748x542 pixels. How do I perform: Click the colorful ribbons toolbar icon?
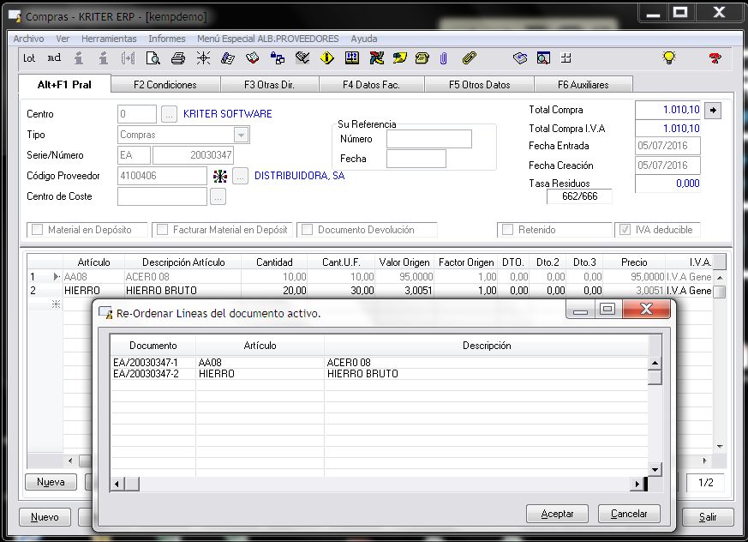pyautogui.click(x=376, y=58)
